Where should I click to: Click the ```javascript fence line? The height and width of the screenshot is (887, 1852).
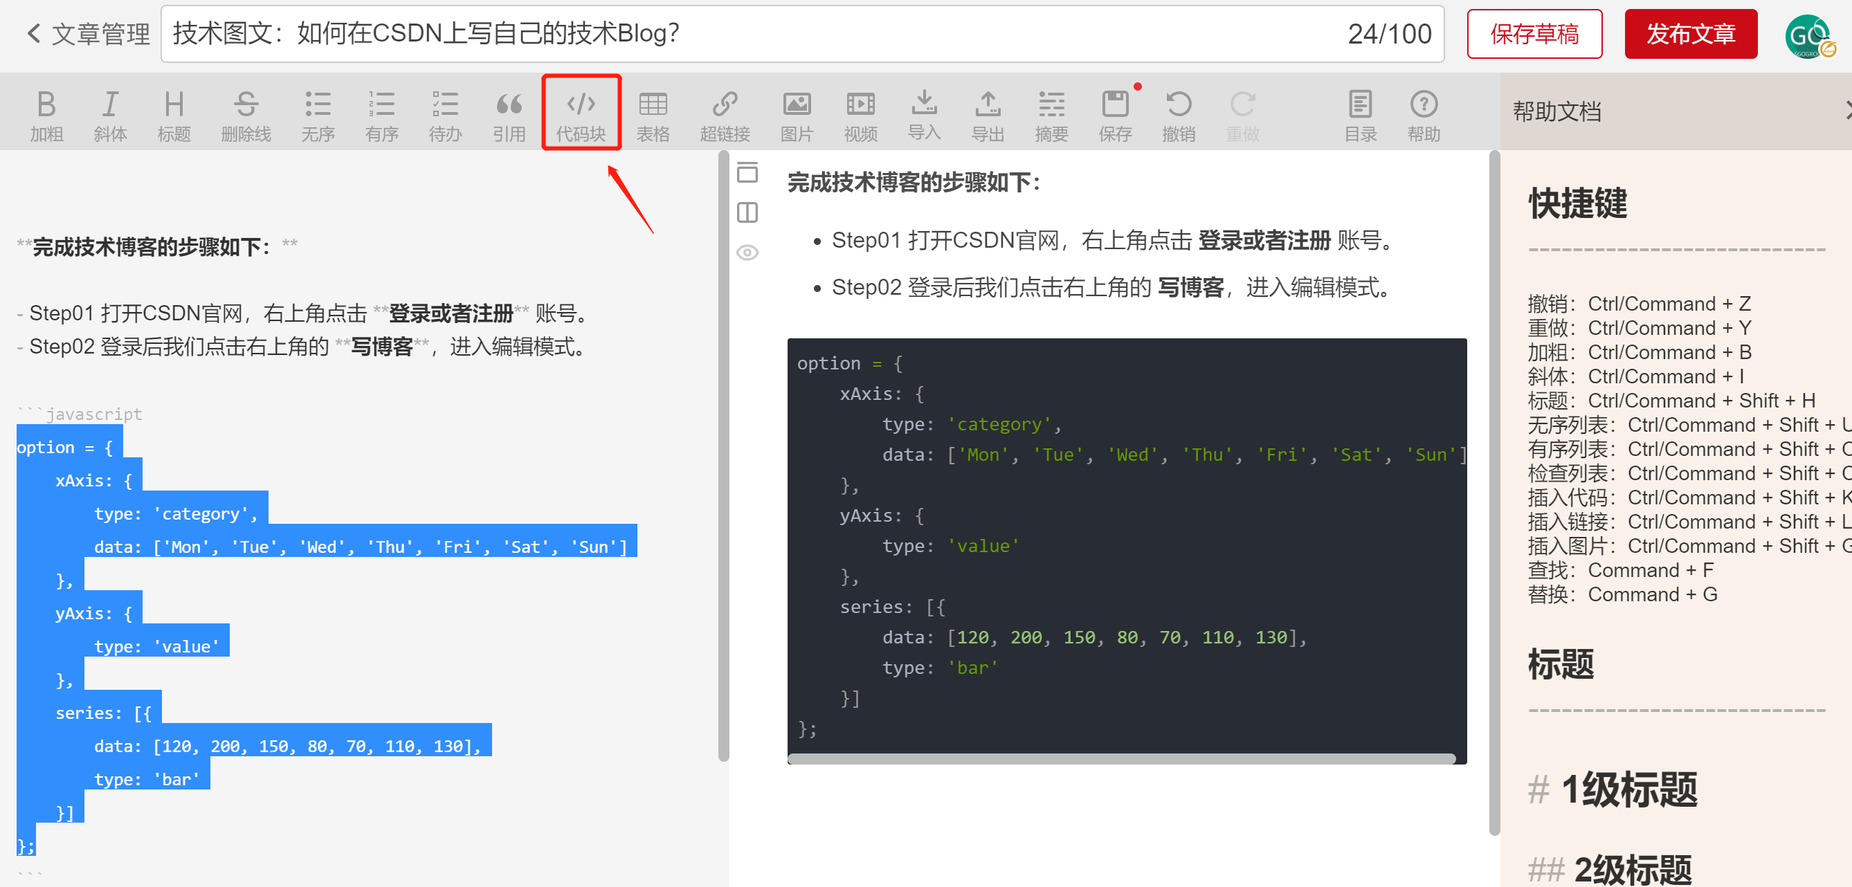pyautogui.click(x=79, y=414)
